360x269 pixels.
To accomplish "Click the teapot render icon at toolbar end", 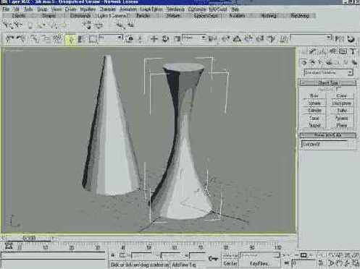I will pos(351,39).
